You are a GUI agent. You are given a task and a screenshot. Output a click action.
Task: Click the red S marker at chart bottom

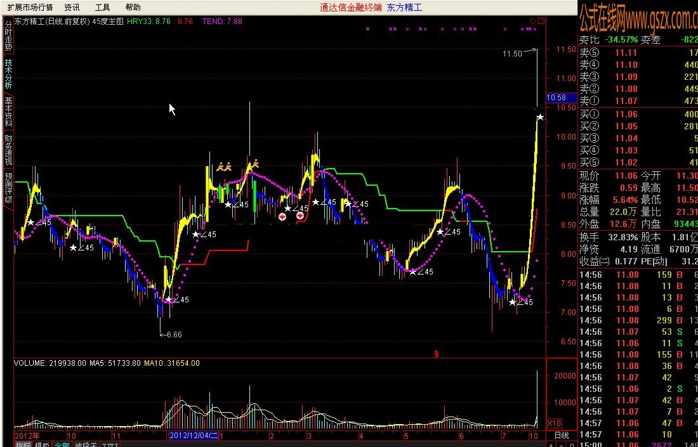pos(437,354)
